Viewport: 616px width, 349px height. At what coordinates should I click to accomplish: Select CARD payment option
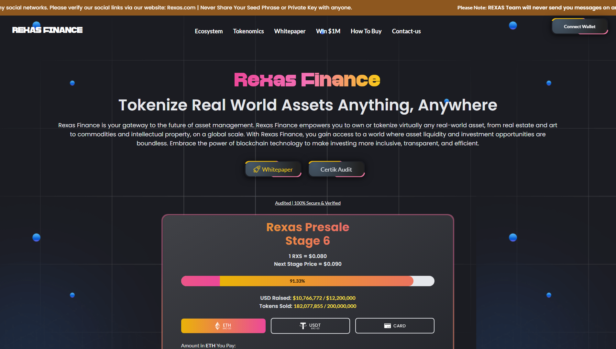point(395,326)
